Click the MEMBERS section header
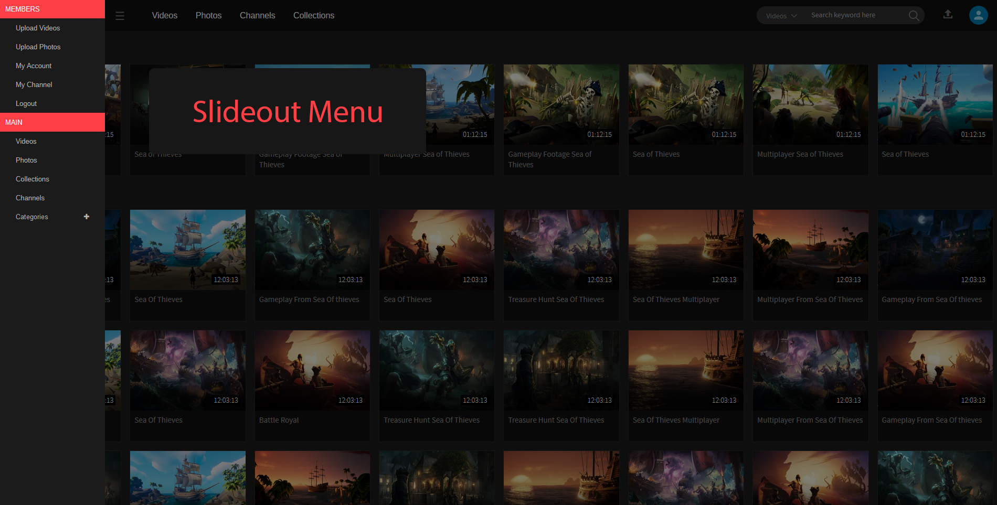The height and width of the screenshot is (505, 997). click(52, 9)
